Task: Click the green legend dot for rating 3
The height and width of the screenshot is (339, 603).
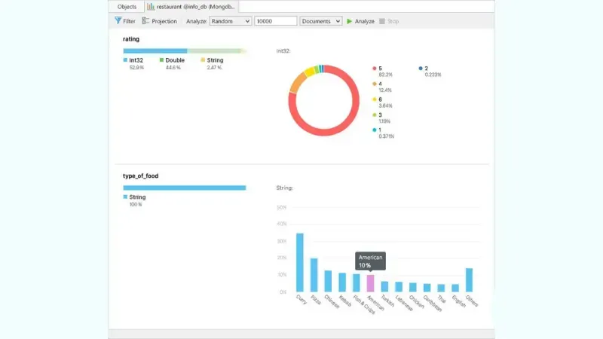Action: click(x=374, y=115)
